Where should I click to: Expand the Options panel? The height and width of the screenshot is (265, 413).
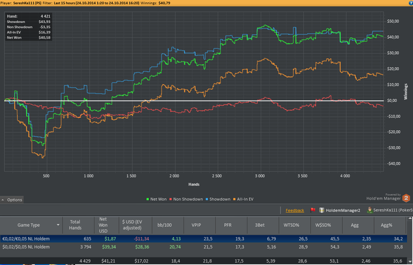12,200
